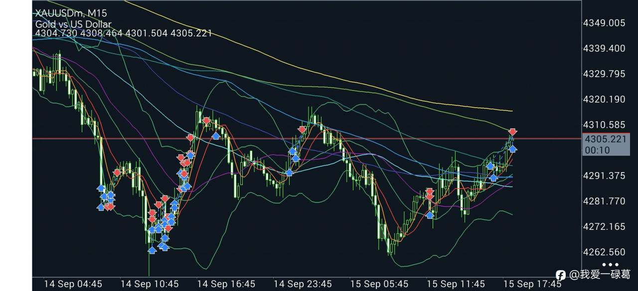Tap price scale label 4320.190
This screenshot has width=638, height=291.
pos(604,99)
